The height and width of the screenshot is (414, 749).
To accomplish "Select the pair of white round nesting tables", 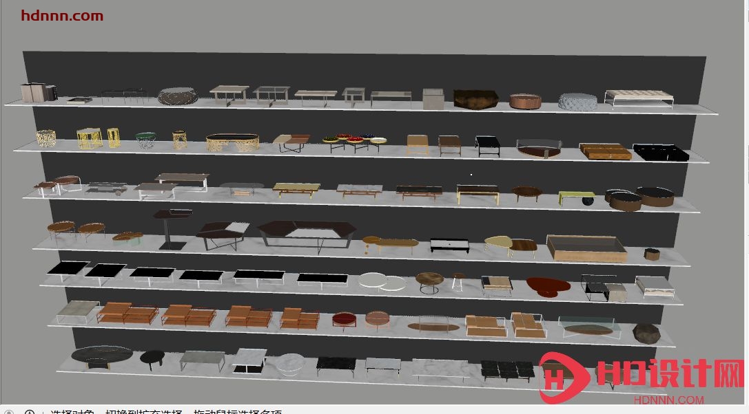I will point(382,281).
